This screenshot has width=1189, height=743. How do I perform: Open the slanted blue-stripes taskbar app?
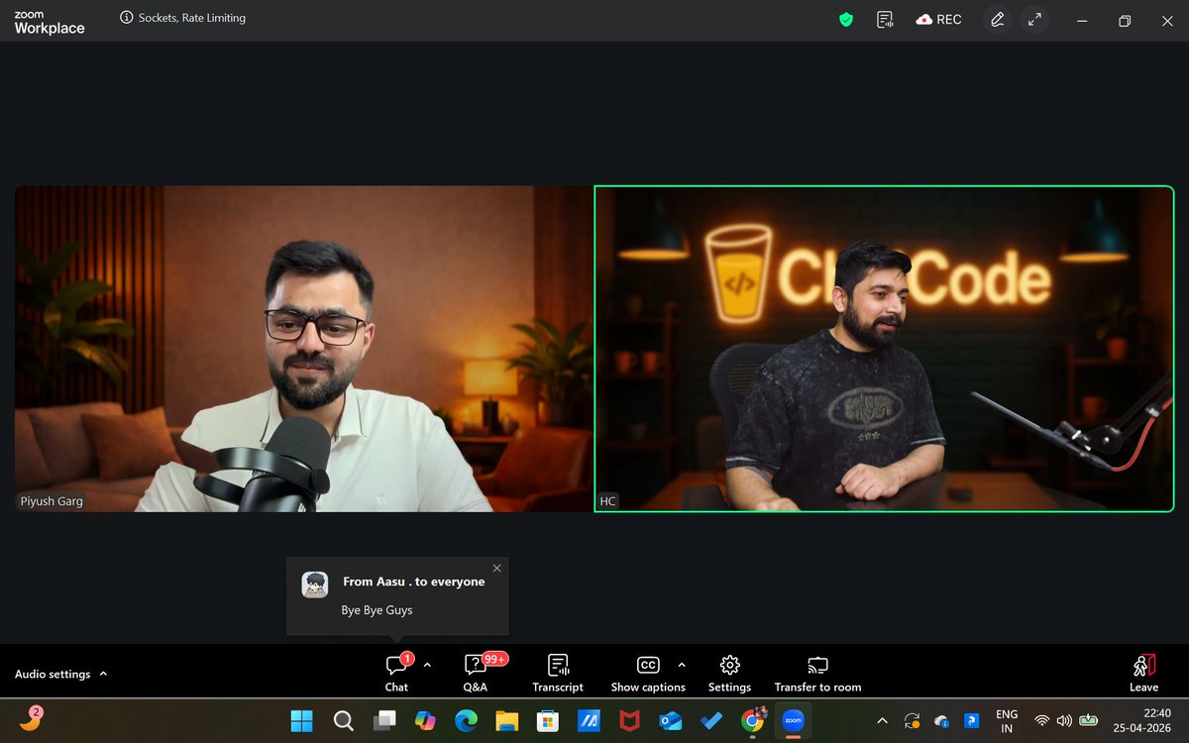tap(589, 720)
